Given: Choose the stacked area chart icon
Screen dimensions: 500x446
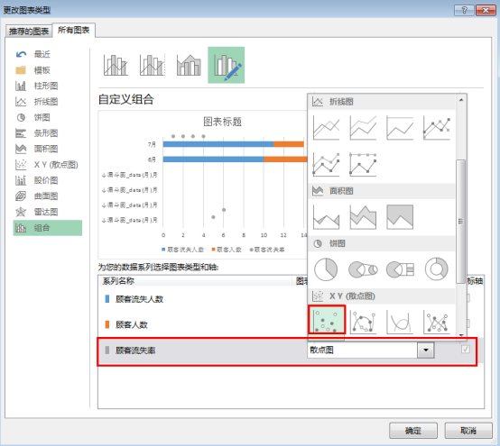Looking at the screenshot, I should 363,217.
